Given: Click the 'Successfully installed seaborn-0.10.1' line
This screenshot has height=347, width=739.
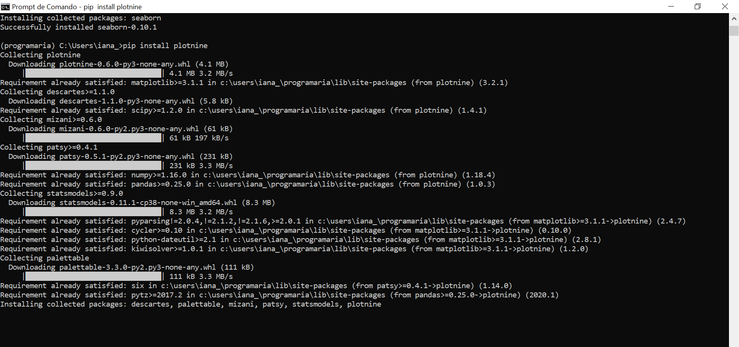Looking at the screenshot, I should [79, 27].
